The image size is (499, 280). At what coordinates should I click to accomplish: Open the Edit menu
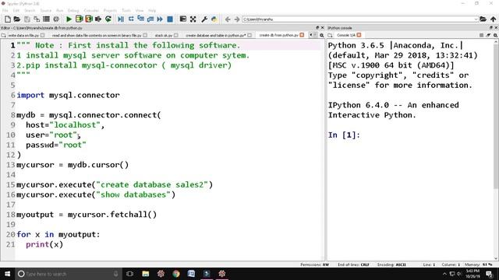(x=16, y=10)
